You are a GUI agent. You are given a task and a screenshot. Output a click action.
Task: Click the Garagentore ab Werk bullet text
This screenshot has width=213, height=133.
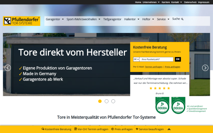coord(43,79)
